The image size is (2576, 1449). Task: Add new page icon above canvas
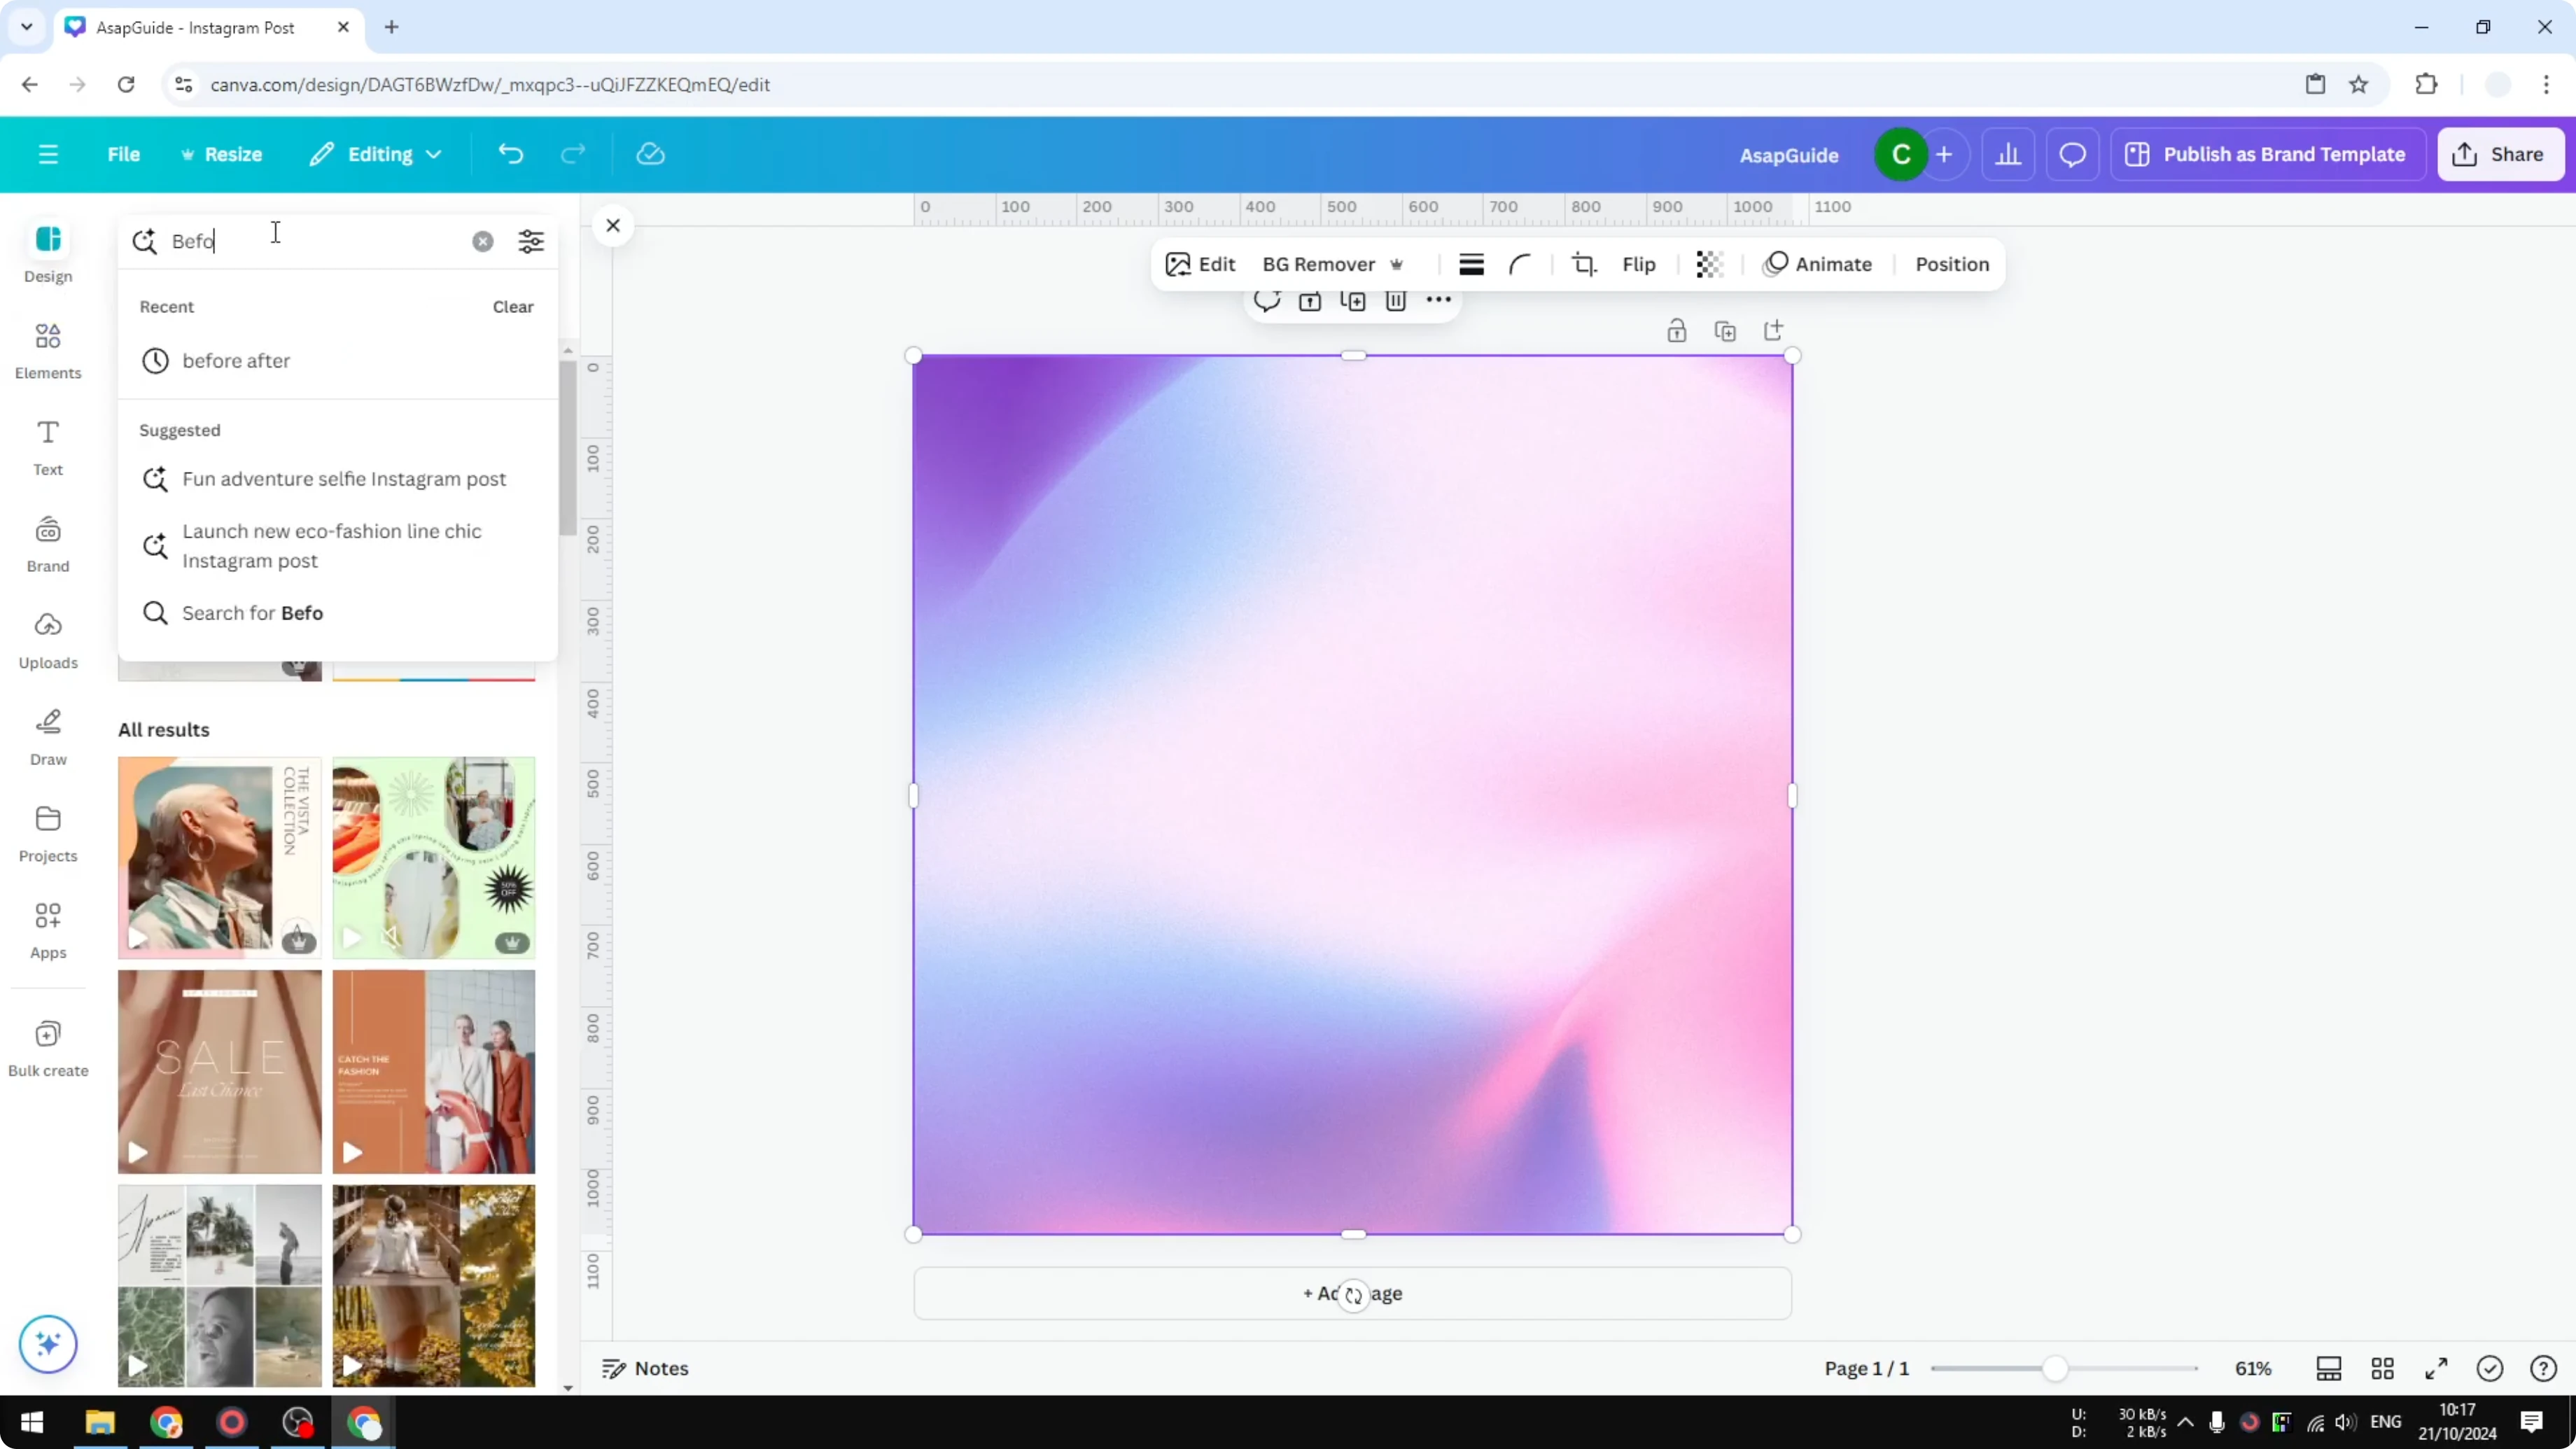pos(1773,331)
